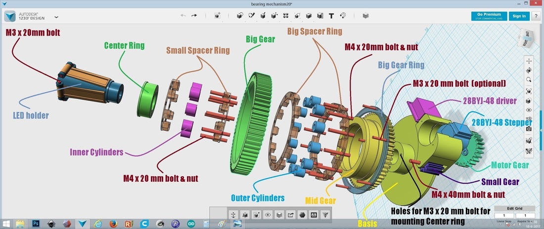
Task: Click the Edit Grid button
Action: 514,208
